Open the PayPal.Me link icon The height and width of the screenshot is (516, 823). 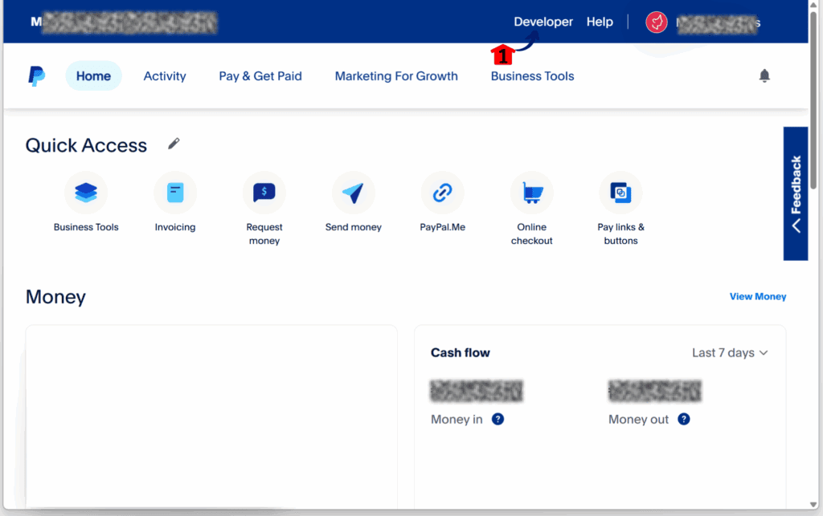tap(443, 193)
